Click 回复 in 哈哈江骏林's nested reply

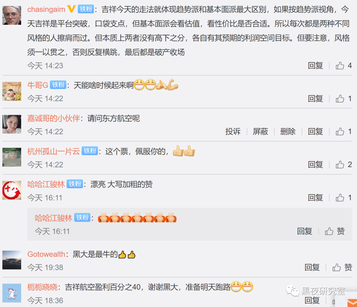(x=305, y=231)
